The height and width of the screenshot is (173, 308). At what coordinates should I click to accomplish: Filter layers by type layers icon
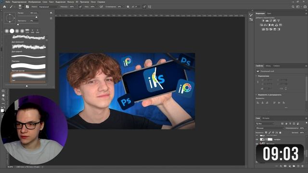tap(290, 124)
